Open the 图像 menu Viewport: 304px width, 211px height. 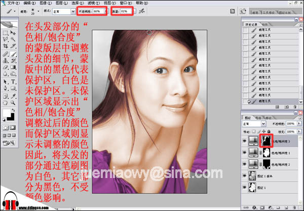pyautogui.click(x=46, y=3)
